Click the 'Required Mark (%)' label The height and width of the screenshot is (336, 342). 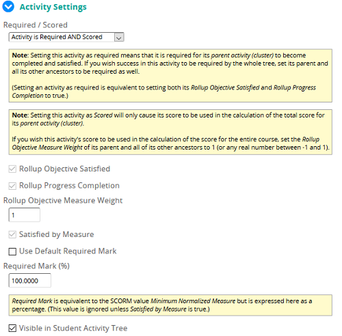point(36,266)
